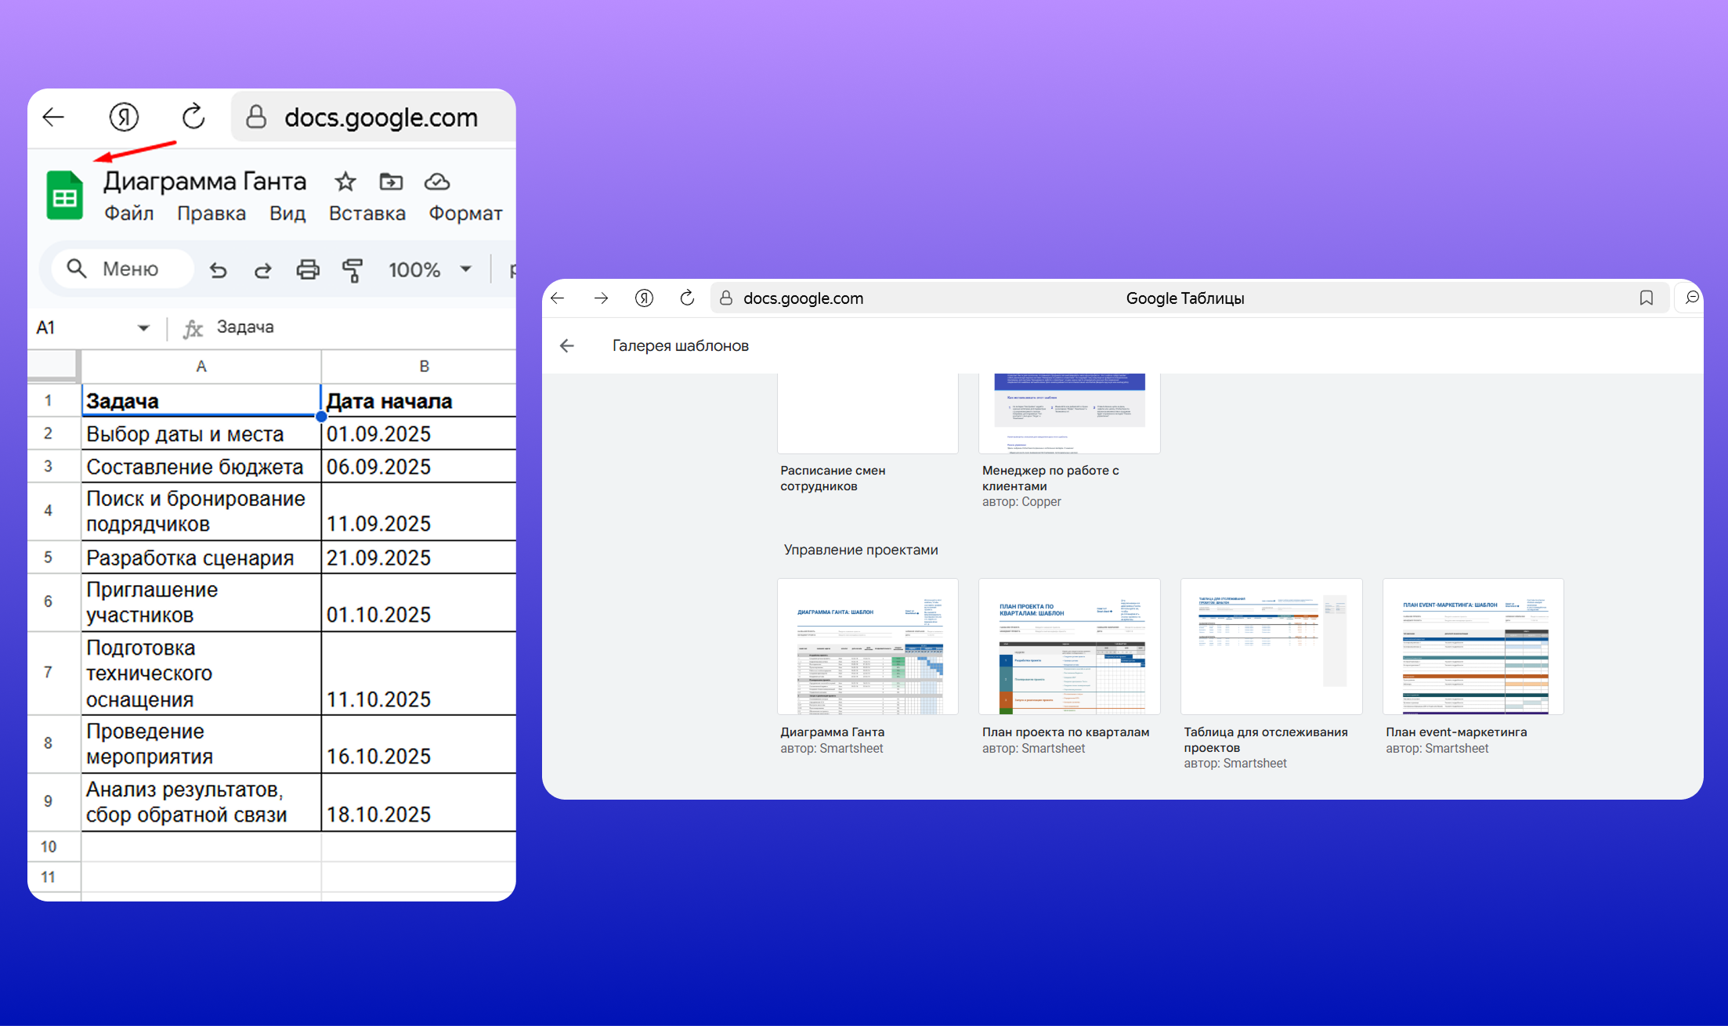Open the Файл menu
The image size is (1728, 1026).
(129, 214)
